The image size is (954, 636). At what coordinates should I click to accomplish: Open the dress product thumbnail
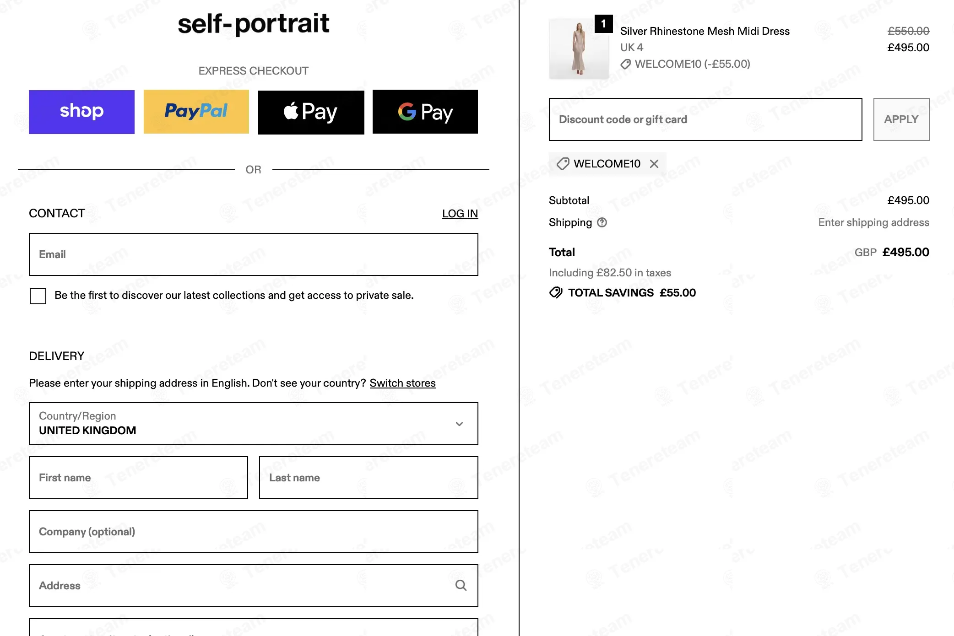click(x=579, y=49)
